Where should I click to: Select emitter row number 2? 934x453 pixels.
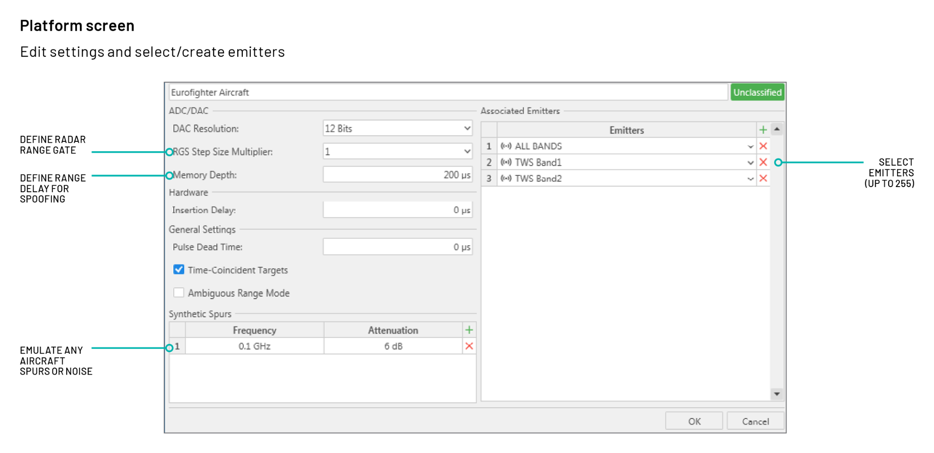[489, 162]
